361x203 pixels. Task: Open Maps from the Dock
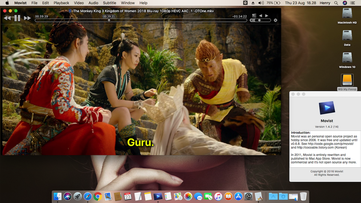[178, 196]
